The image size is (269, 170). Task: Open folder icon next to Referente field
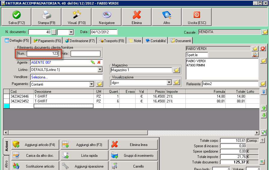tap(263, 83)
